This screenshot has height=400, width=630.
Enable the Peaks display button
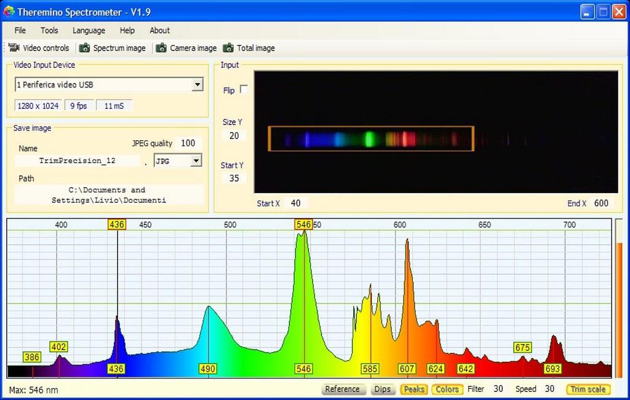click(413, 389)
